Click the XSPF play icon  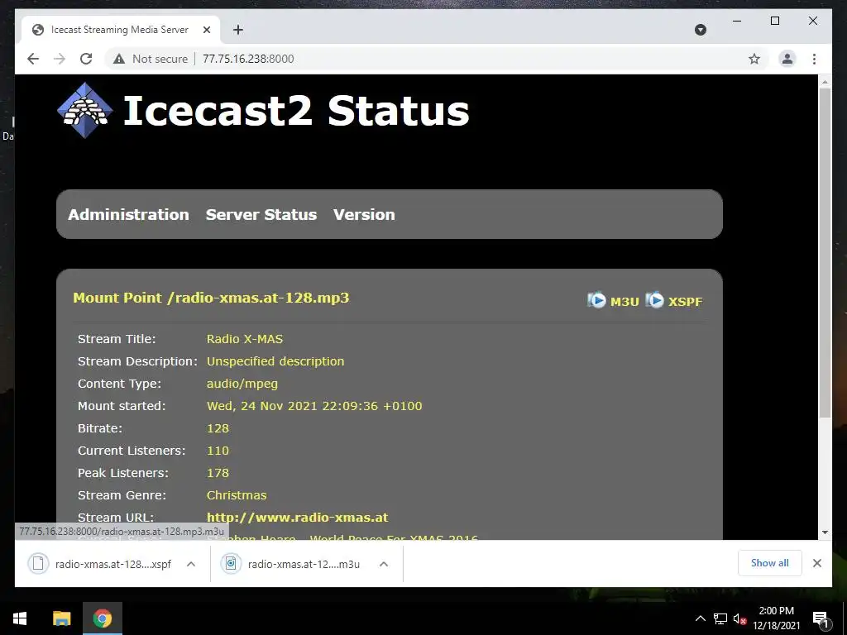click(654, 299)
